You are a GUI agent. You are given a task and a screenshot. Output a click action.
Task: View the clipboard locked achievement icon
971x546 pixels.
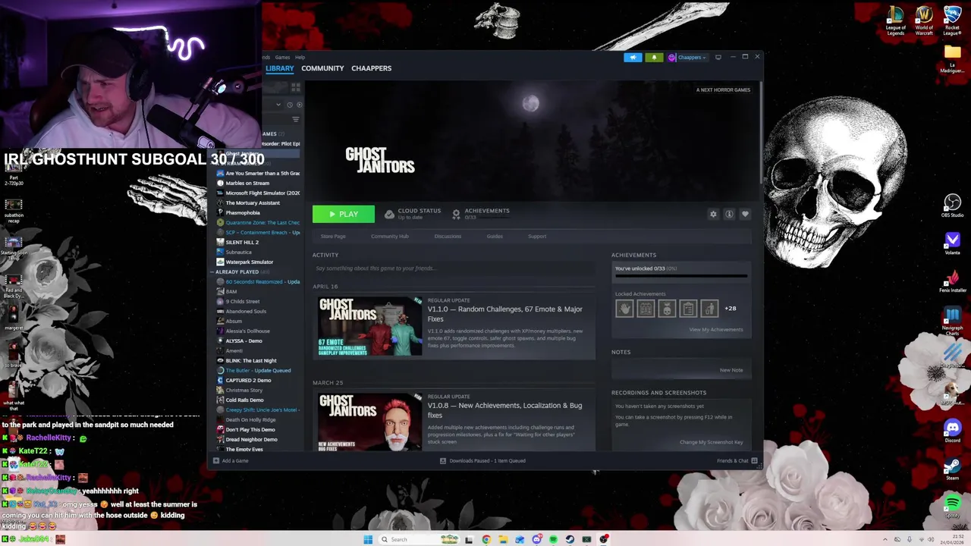(x=688, y=309)
